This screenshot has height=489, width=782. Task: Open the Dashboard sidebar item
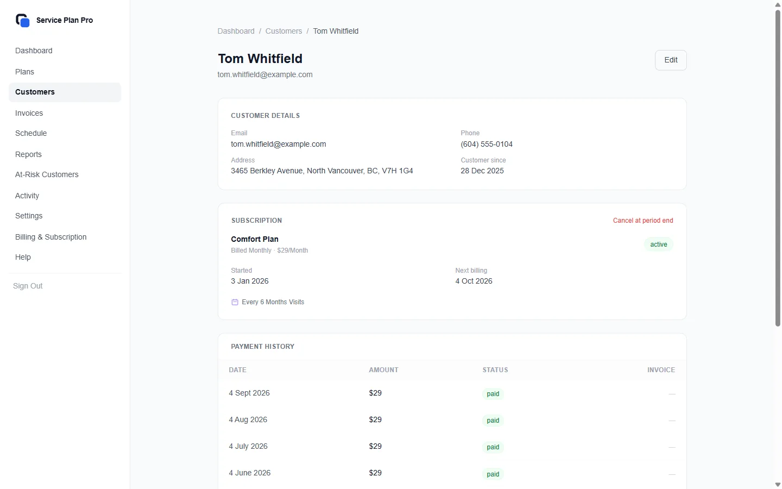(65, 51)
